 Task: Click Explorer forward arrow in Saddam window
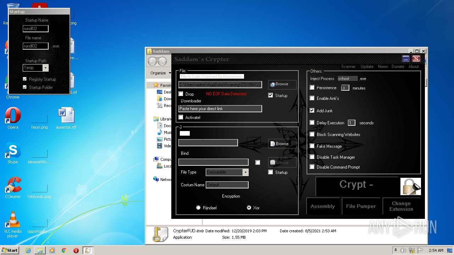(162, 61)
